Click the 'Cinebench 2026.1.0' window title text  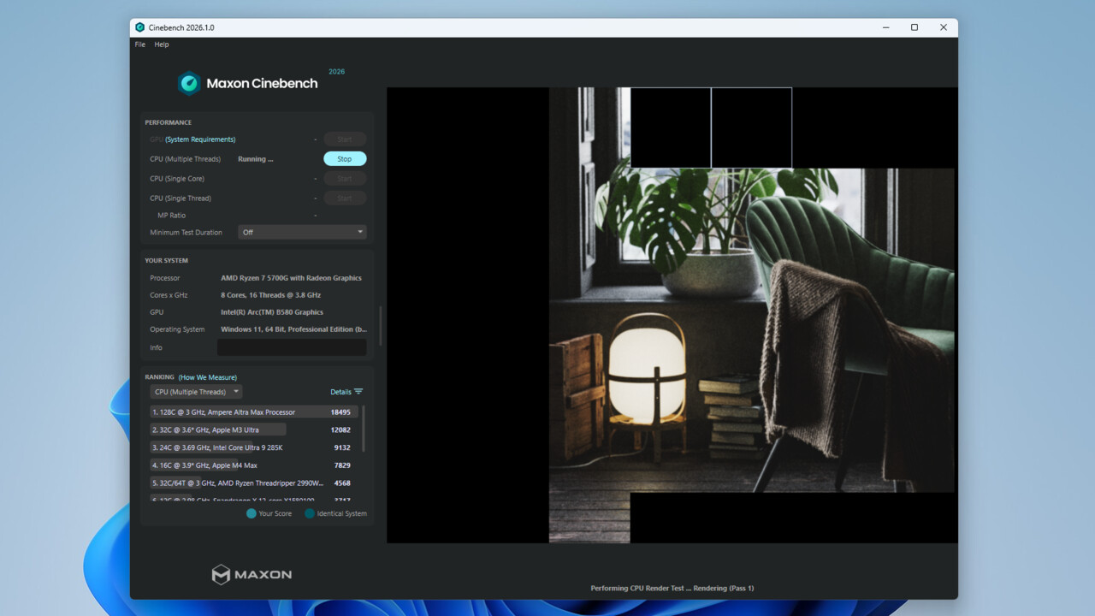181,27
